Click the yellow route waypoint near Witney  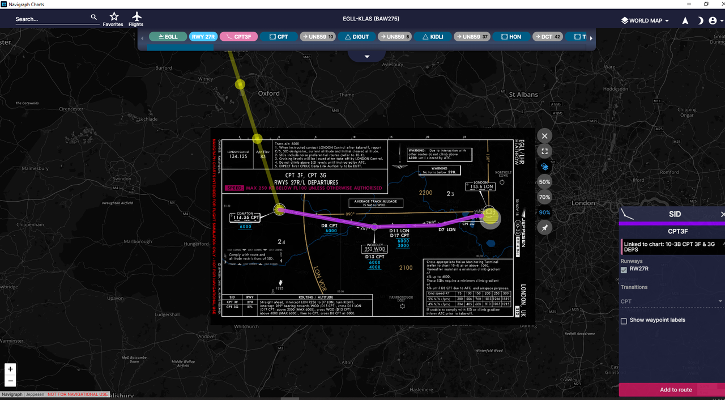240,84
